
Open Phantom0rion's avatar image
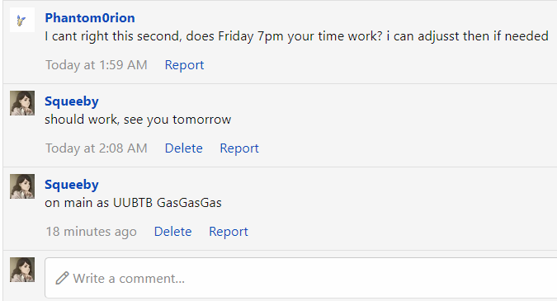pos(22,20)
